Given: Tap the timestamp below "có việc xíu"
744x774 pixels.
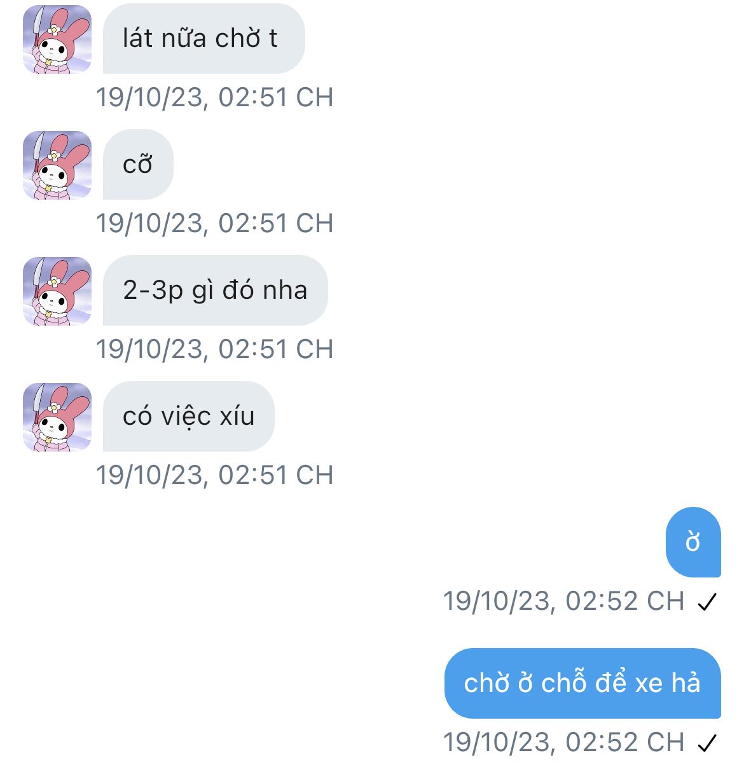Looking at the screenshot, I should (215, 475).
